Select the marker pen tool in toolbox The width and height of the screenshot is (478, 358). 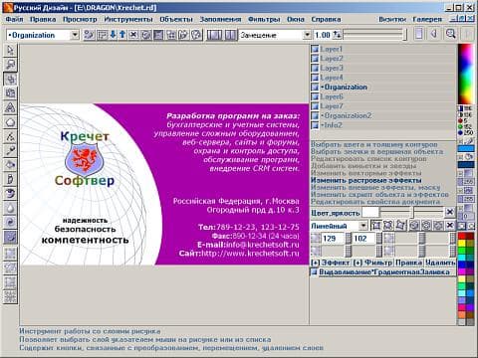pos(10,179)
